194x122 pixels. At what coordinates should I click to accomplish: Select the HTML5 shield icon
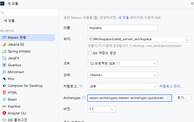pos(4,93)
